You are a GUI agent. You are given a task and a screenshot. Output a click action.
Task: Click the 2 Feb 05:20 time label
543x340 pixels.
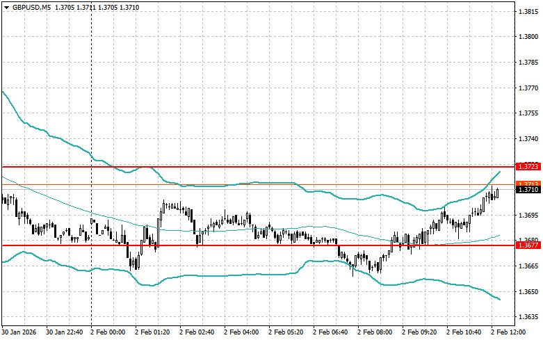(286, 332)
